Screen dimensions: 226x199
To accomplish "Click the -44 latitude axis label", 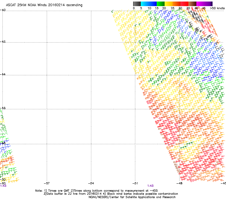I will point(3,74).
